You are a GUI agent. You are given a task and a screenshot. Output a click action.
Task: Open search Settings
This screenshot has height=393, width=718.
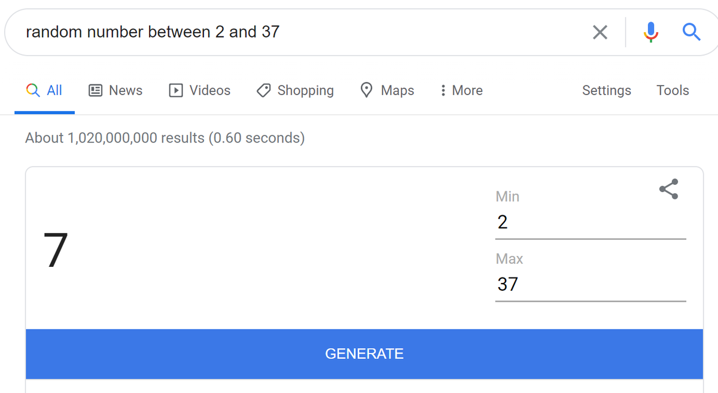(x=606, y=90)
